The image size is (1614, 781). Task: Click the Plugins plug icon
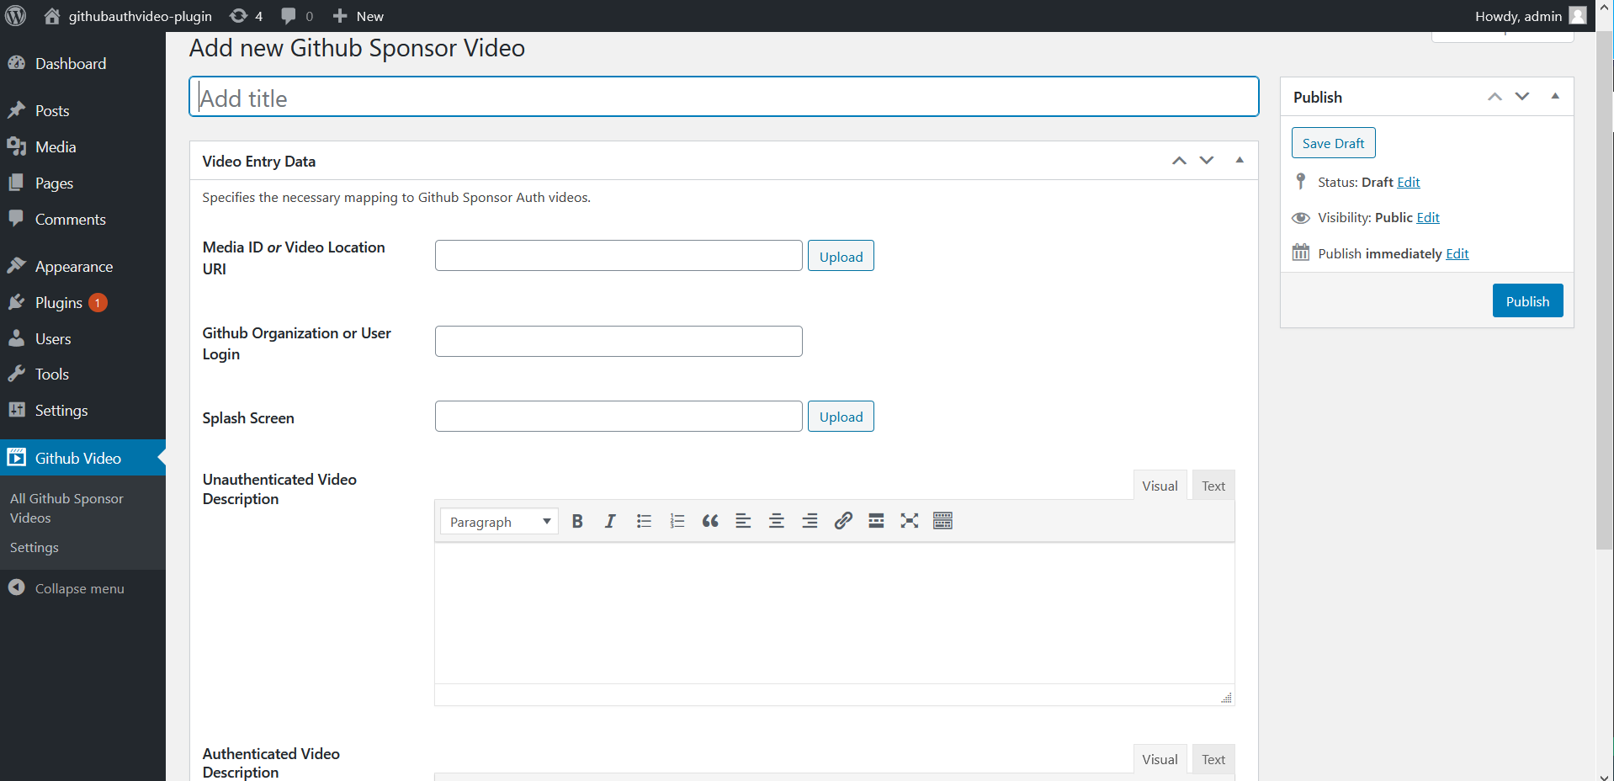click(16, 302)
